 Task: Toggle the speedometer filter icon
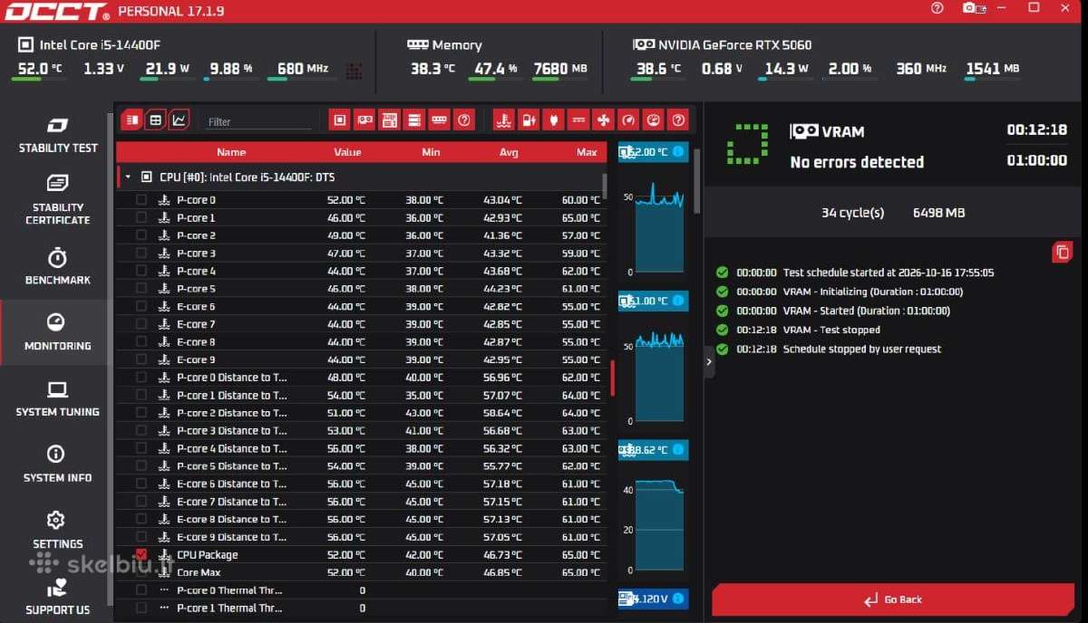pos(627,120)
